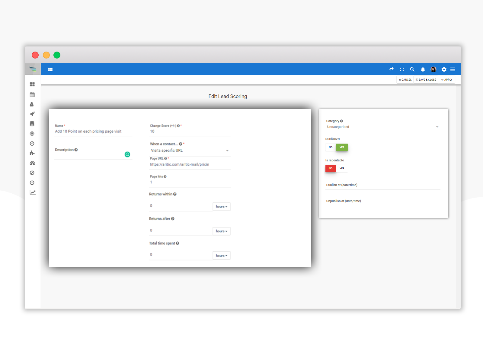Click the Returns after number field
The height and width of the screenshot is (362, 483).
pos(181,230)
